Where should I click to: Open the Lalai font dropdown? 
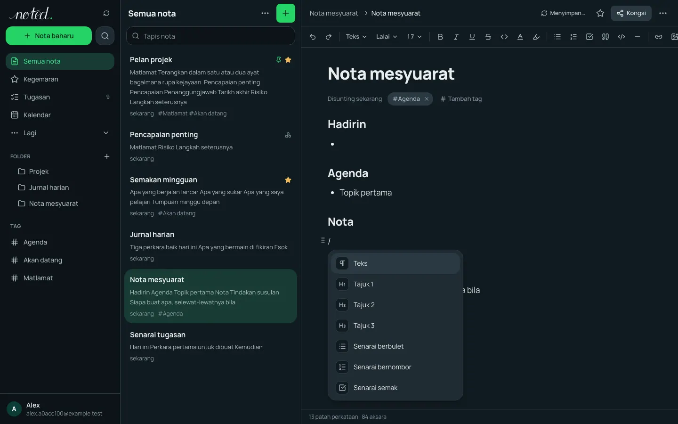[x=387, y=37]
